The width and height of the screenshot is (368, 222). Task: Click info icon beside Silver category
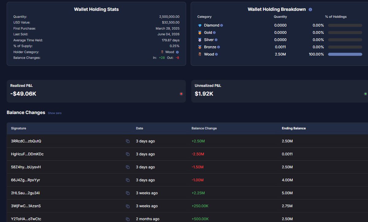tap(216, 40)
